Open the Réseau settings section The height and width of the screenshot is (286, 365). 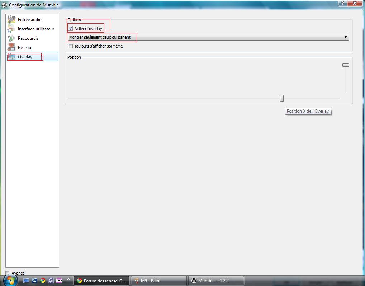[x=32, y=47]
